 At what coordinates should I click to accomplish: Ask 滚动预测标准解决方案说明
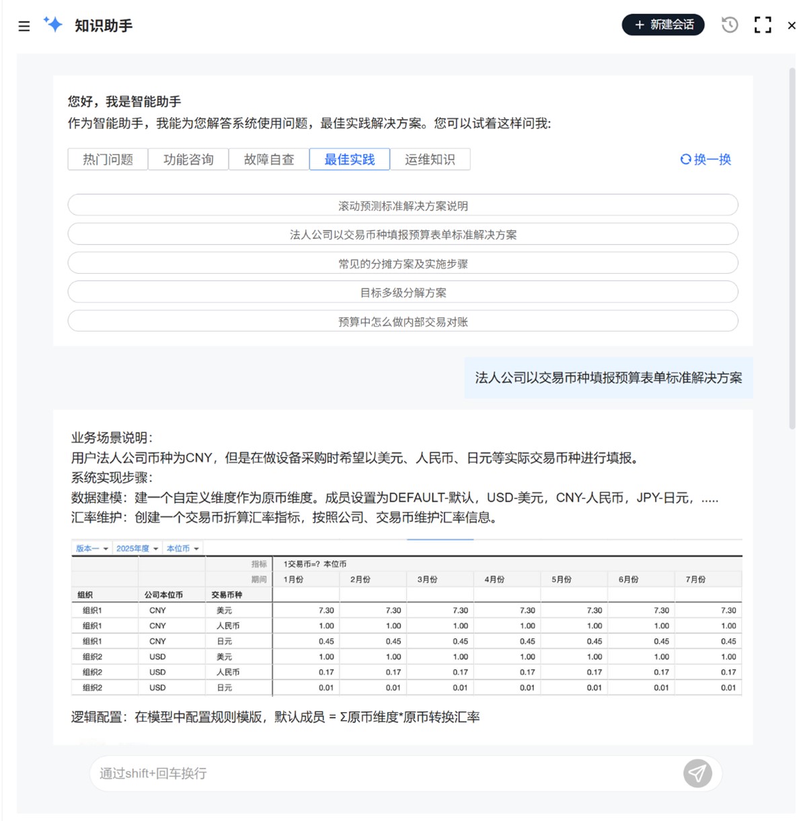click(403, 205)
